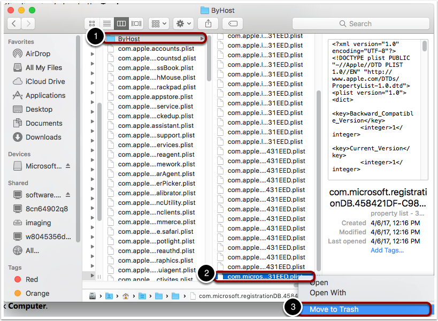Open AirDrop in sidebar
This screenshot has height=321, width=438.
(38, 53)
